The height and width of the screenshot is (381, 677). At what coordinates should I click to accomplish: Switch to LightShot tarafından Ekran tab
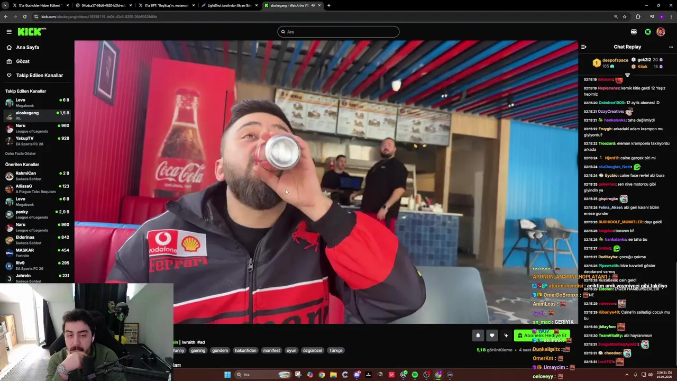pos(229,5)
